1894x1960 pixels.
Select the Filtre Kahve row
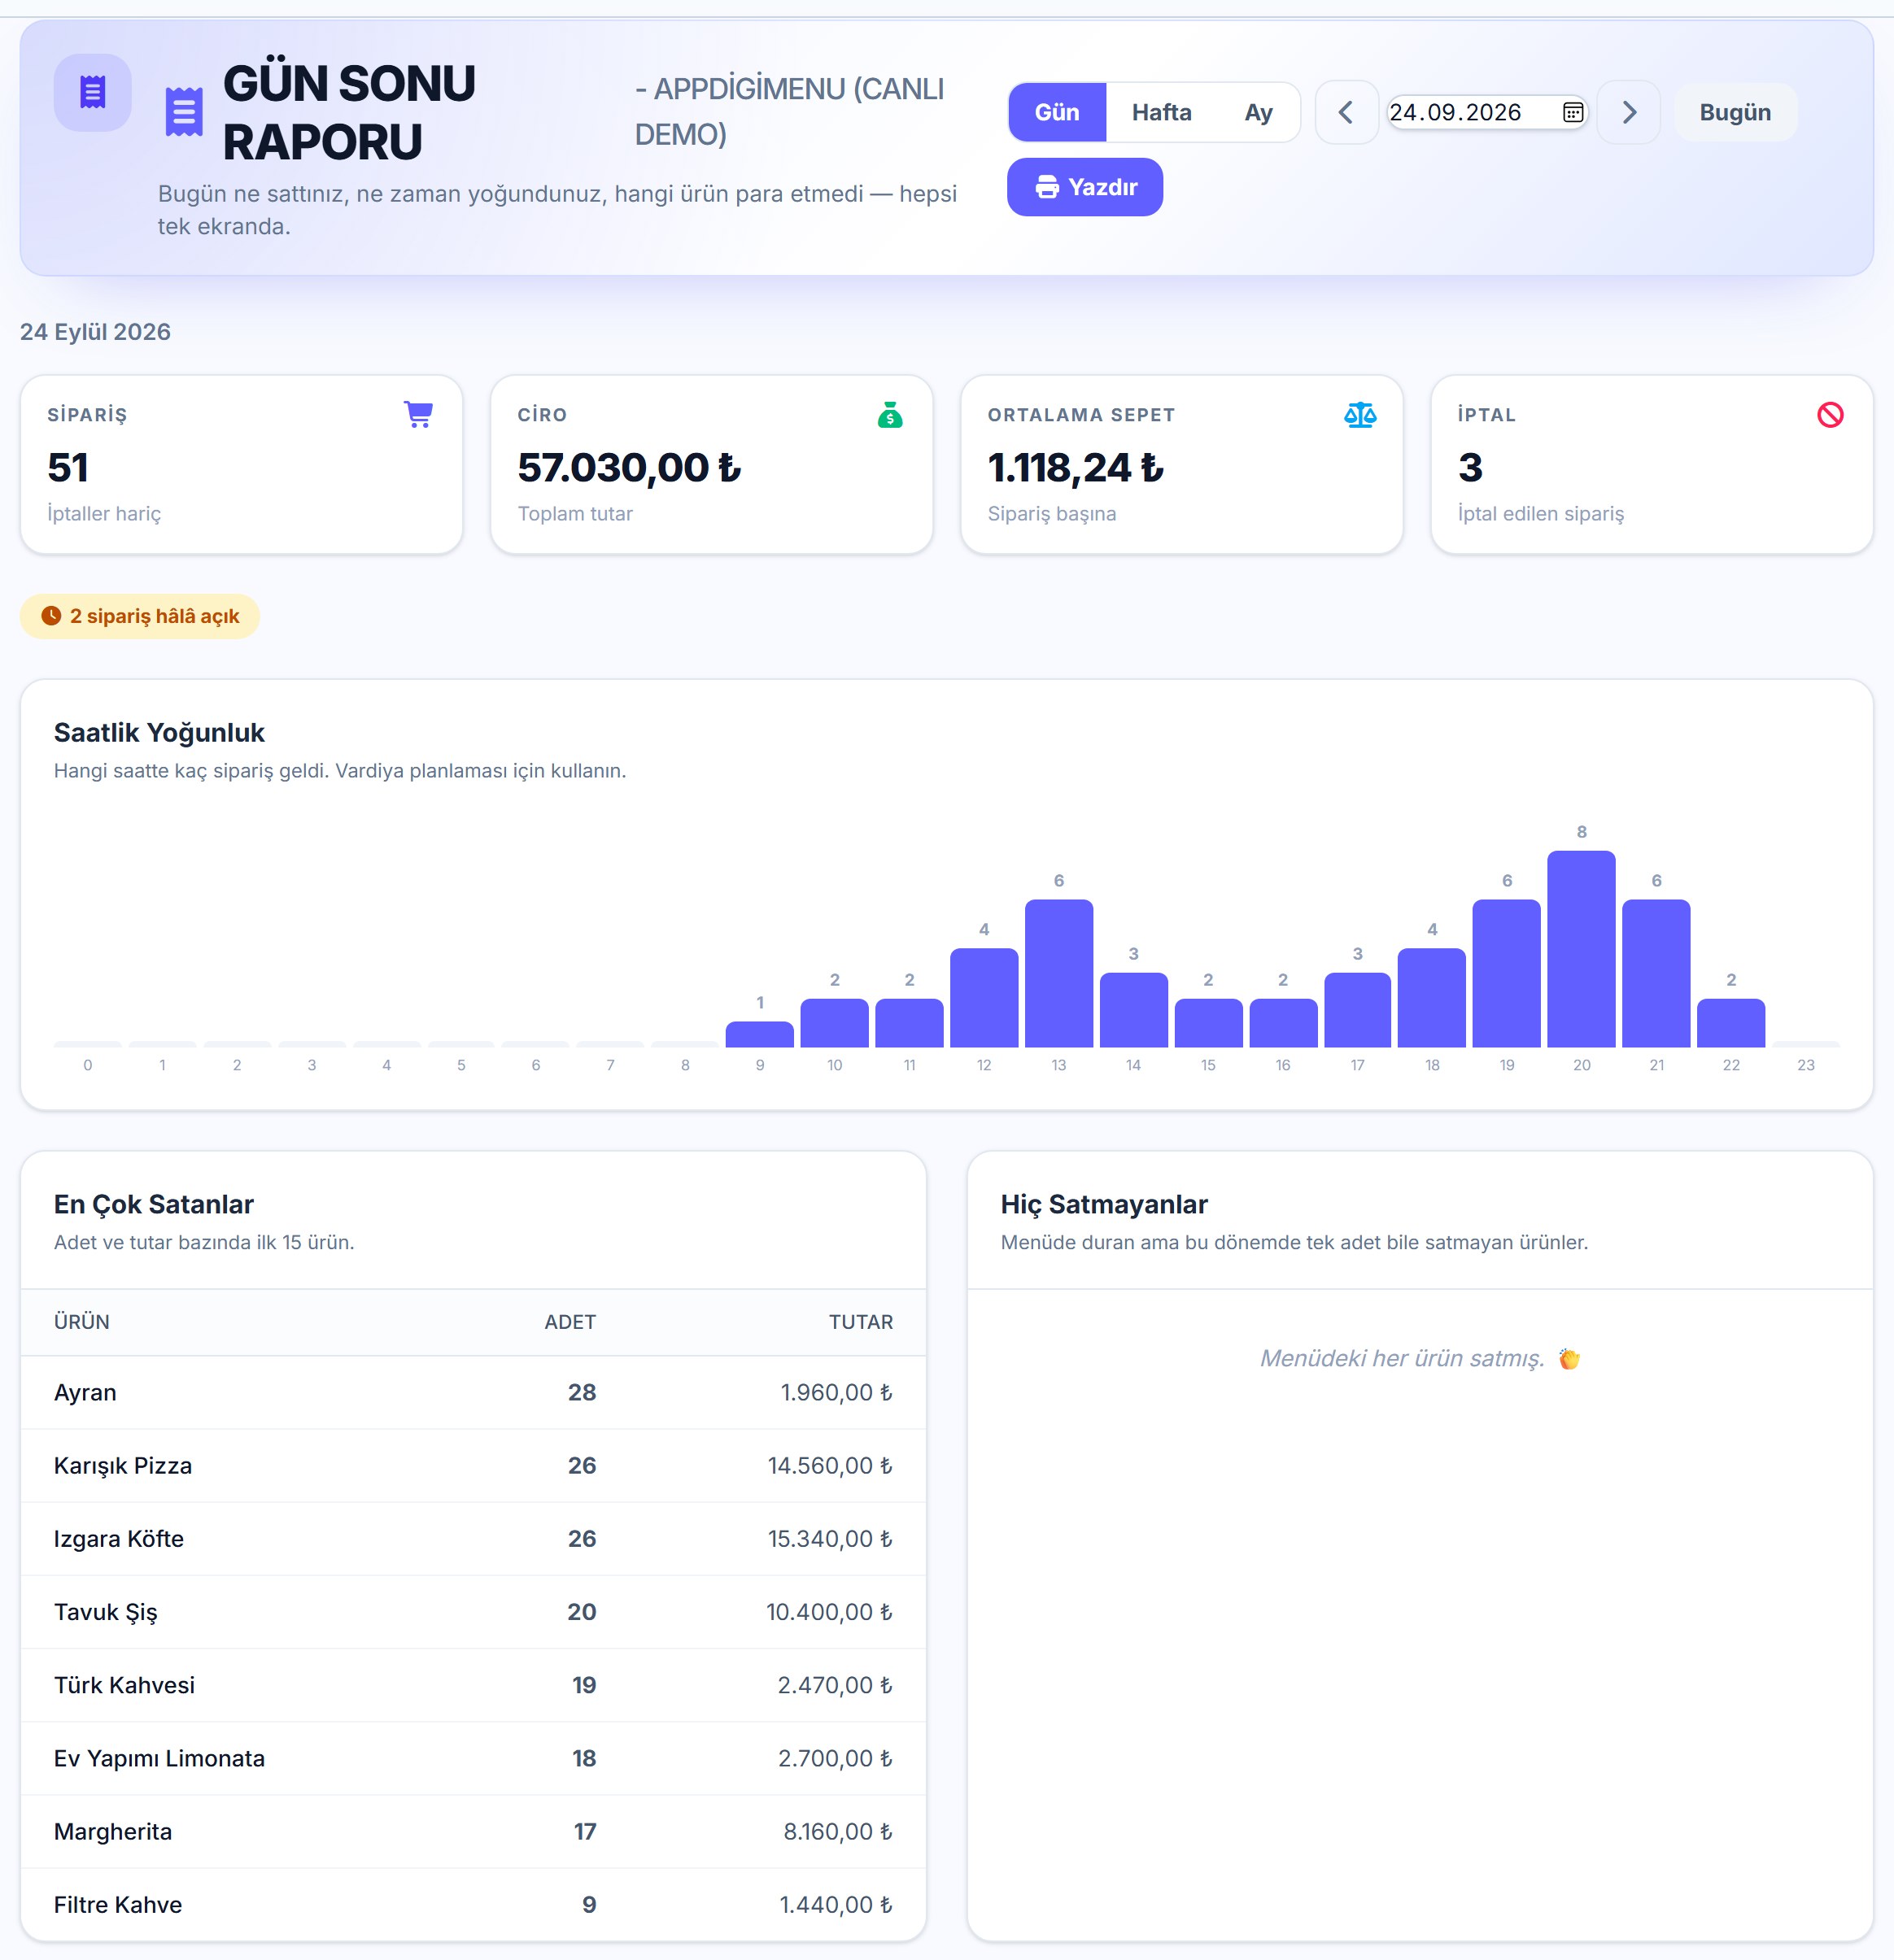[473, 1904]
